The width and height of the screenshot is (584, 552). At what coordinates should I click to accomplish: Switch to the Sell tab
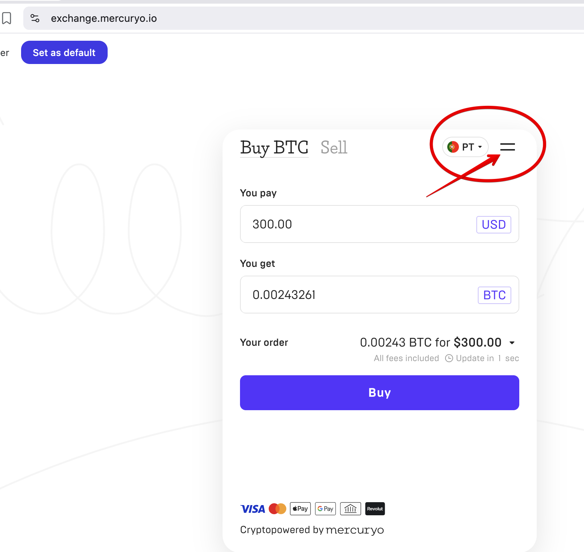(334, 147)
